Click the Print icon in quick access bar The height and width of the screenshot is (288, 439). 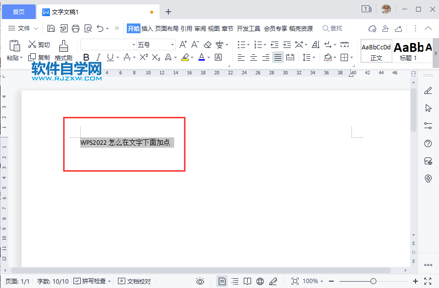[x=75, y=28]
